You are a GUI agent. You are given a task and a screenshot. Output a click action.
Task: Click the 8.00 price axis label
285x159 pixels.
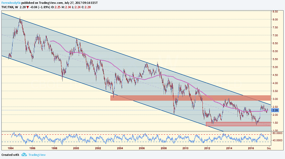coord(275,19)
